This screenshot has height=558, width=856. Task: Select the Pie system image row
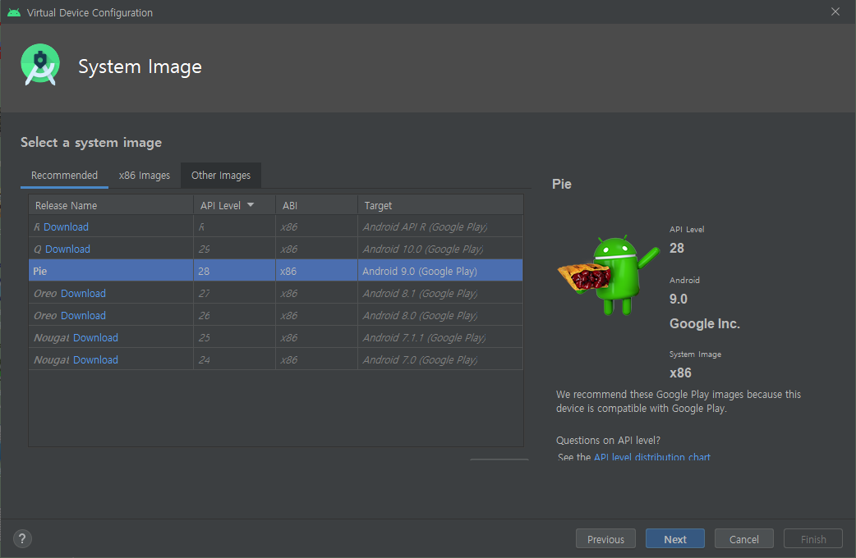[x=276, y=271]
